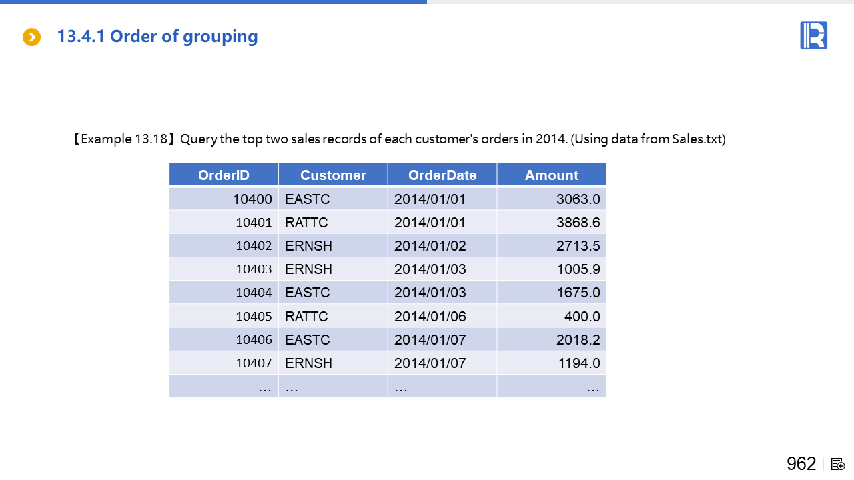Viewport: 854px width, 480px height.
Task: Click the OrderDate column header
Action: coord(442,175)
